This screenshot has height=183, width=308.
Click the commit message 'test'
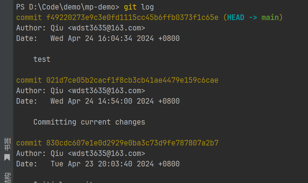point(42,59)
